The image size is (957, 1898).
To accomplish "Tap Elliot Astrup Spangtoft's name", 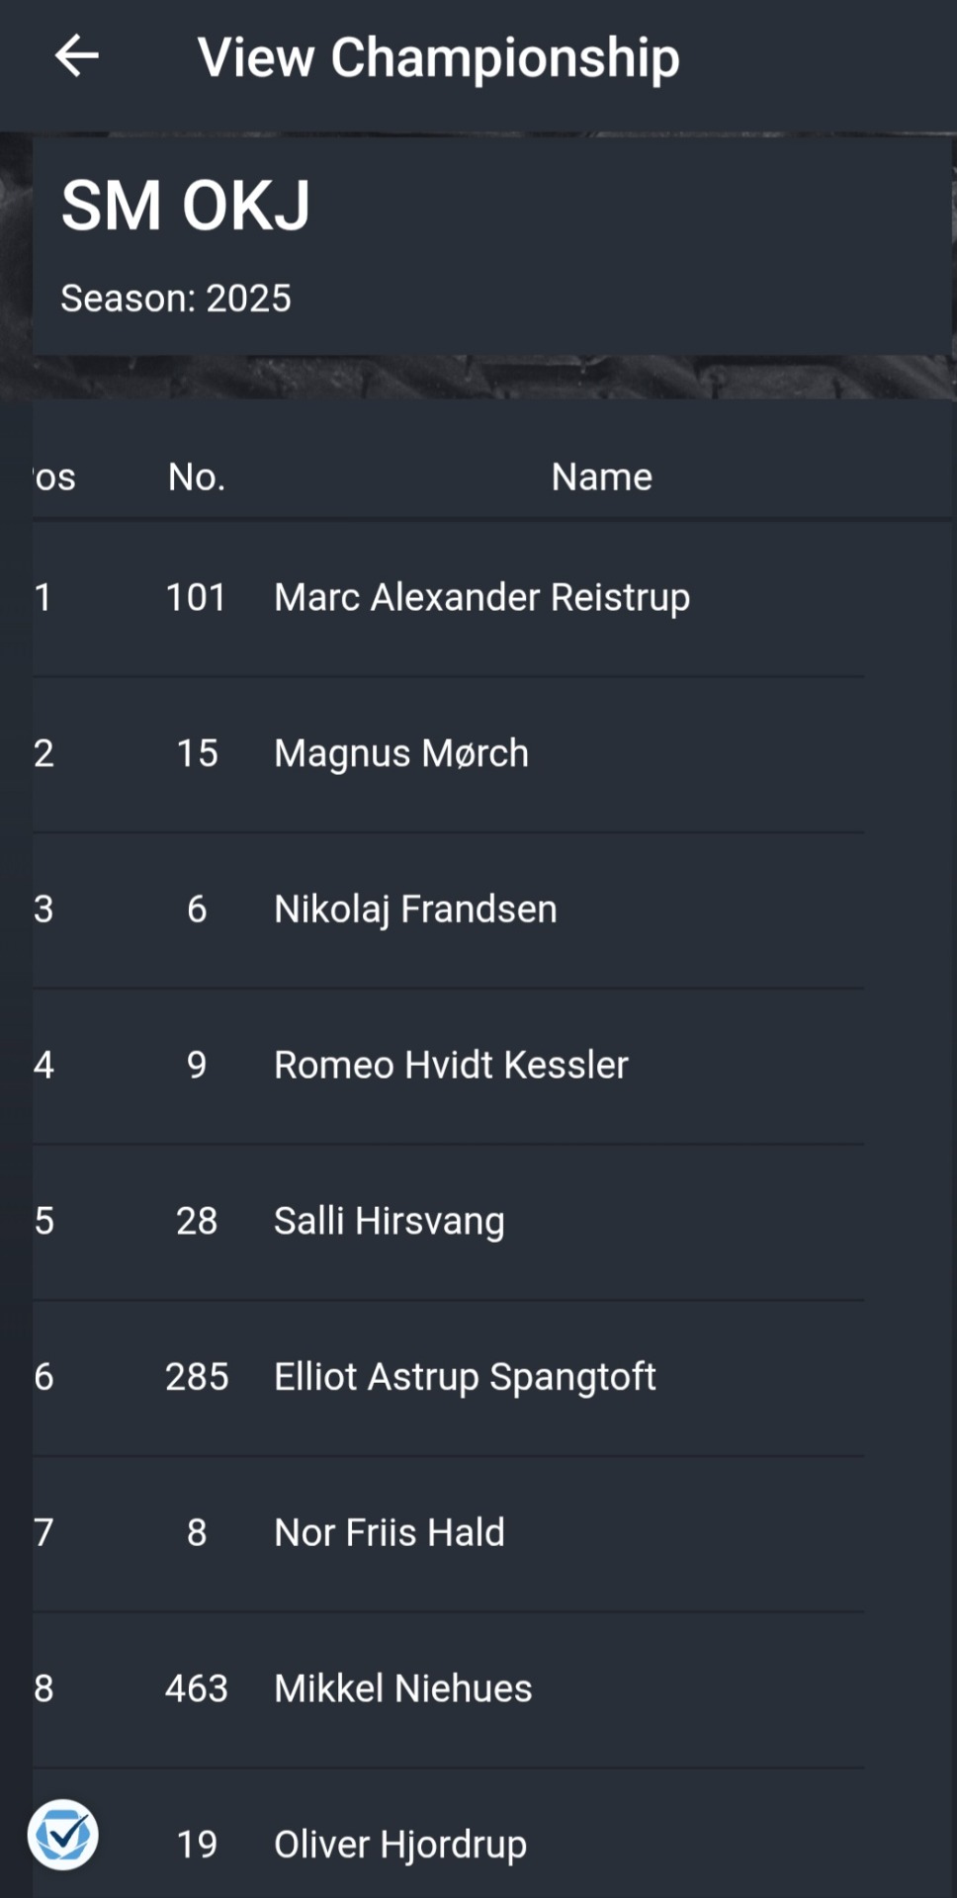I will click(x=465, y=1376).
